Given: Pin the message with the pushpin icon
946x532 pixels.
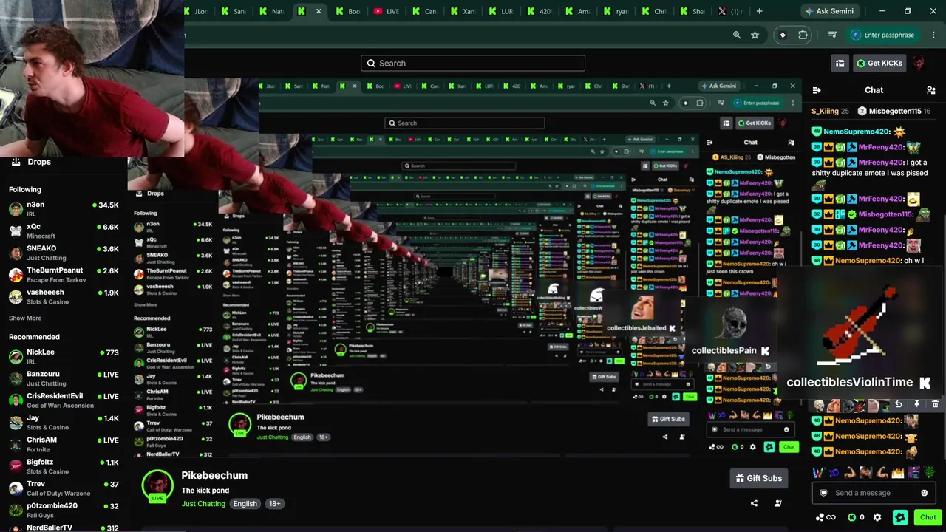Looking at the screenshot, I should coord(916,404).
